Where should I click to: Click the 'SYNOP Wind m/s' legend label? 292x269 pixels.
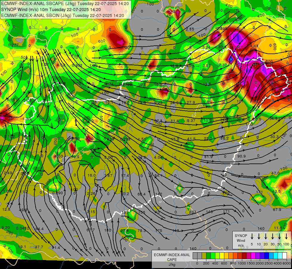tap(241, 240)
